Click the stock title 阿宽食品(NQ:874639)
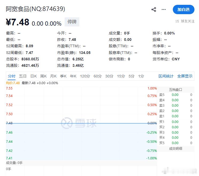199x176 pixels. 36,9
